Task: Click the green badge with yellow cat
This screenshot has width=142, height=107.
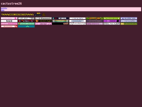Action: tap(129, 24)
